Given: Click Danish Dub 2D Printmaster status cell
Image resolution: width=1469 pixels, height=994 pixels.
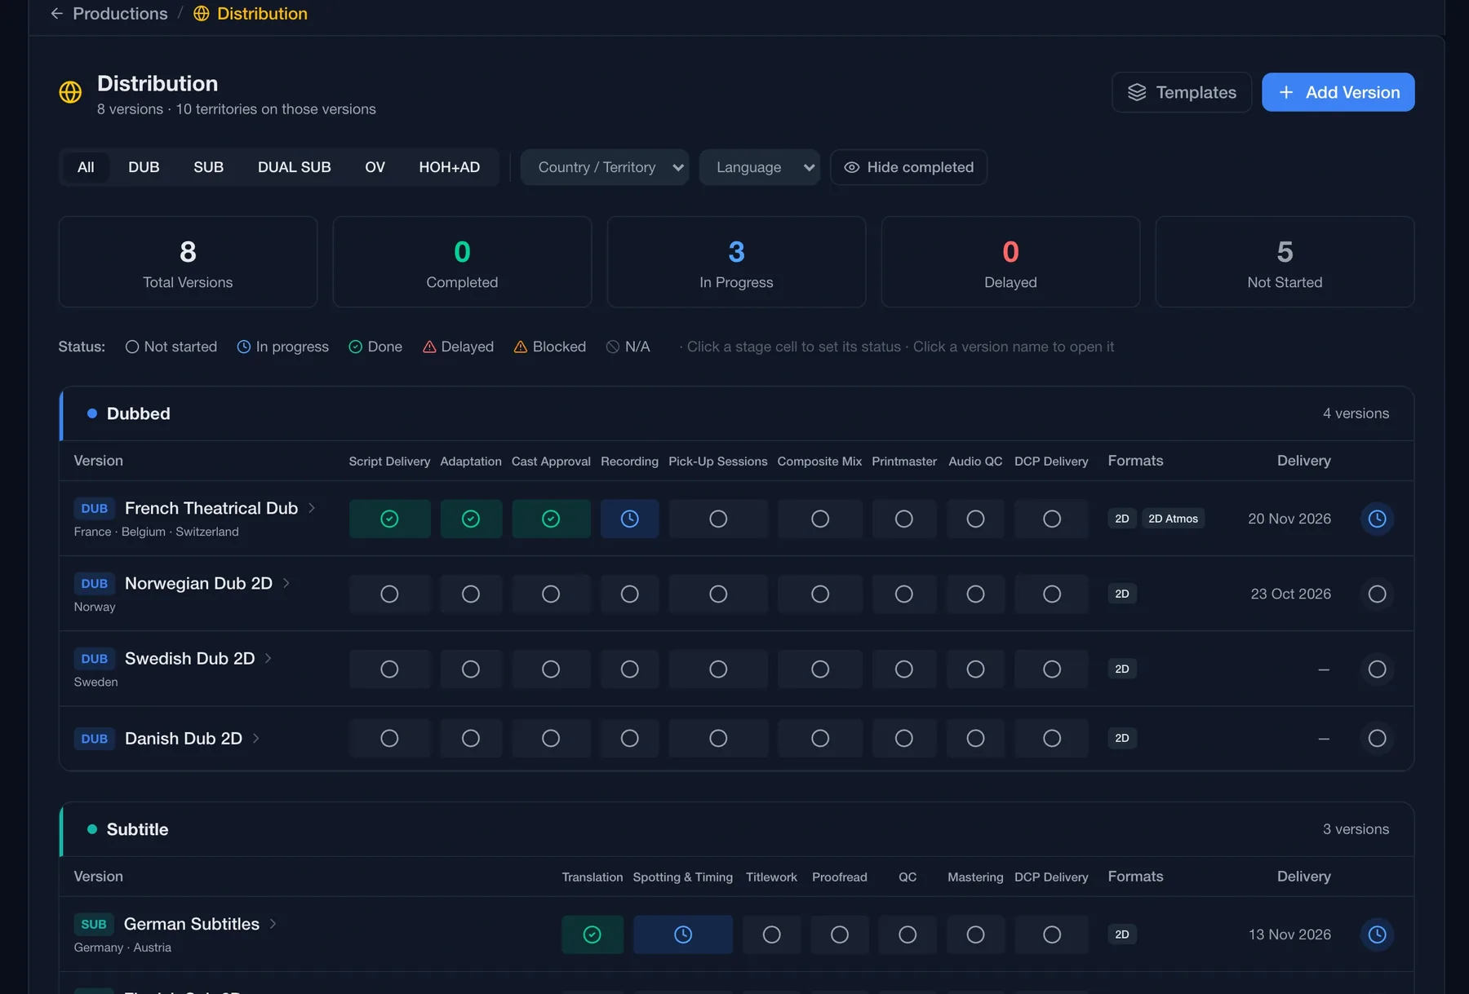Looking at the screenshot, I should click(904, 738).
